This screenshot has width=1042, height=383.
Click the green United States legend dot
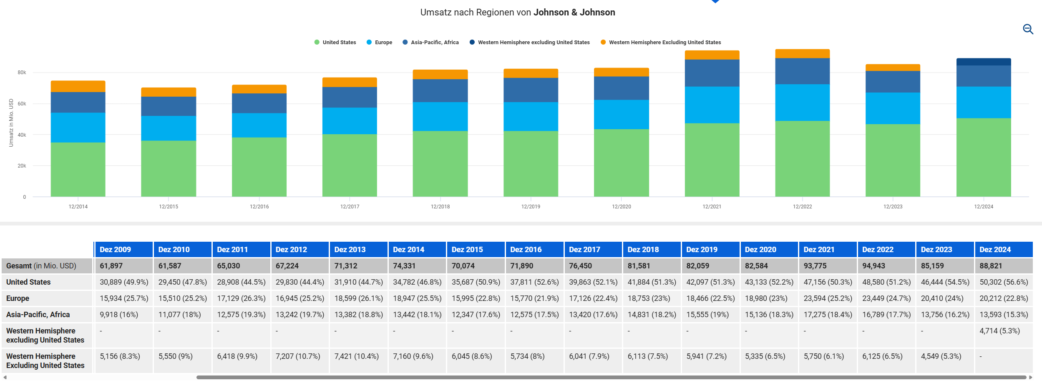317,43
